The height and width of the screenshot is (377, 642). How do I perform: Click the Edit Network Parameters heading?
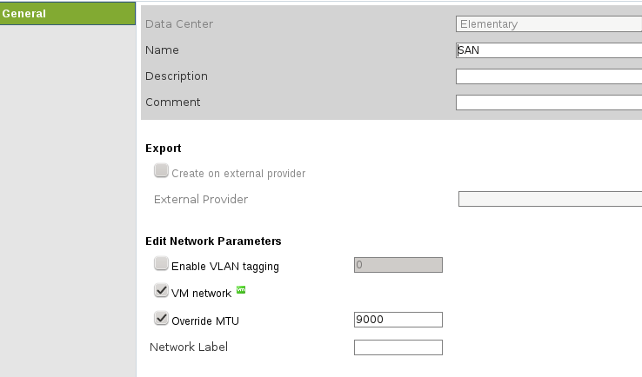(x=213, y=241)
